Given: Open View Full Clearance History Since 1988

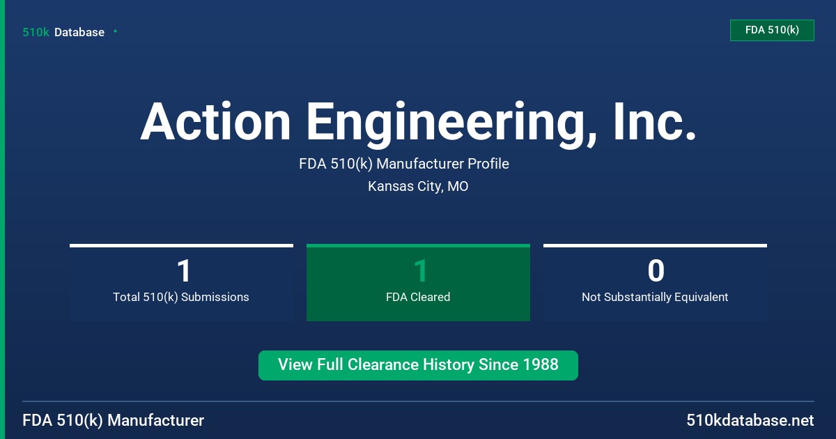Looking at the screenshot, I should [x=418, y=365].
